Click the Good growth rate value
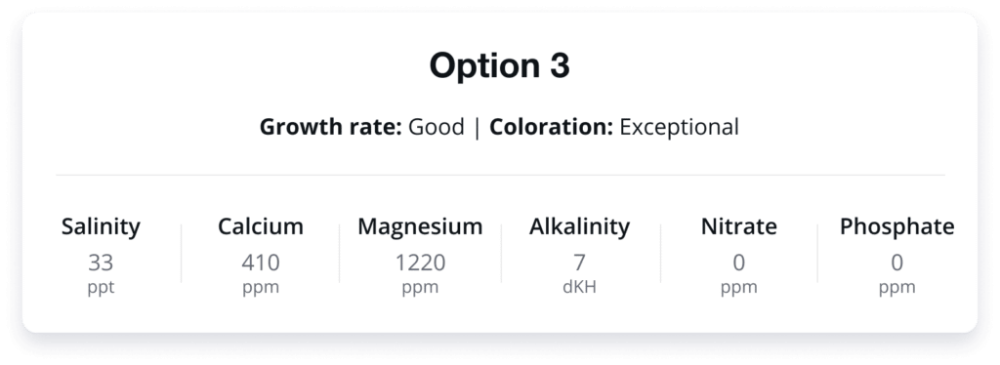Viewport: 1000px width, 365px height. (x=437, y=127)
